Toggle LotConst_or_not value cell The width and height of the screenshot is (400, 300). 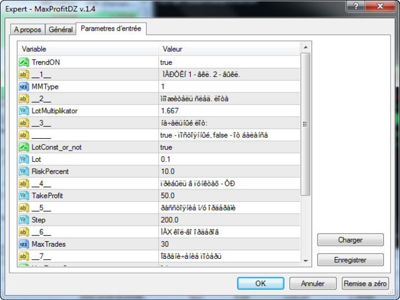(229, 147)
